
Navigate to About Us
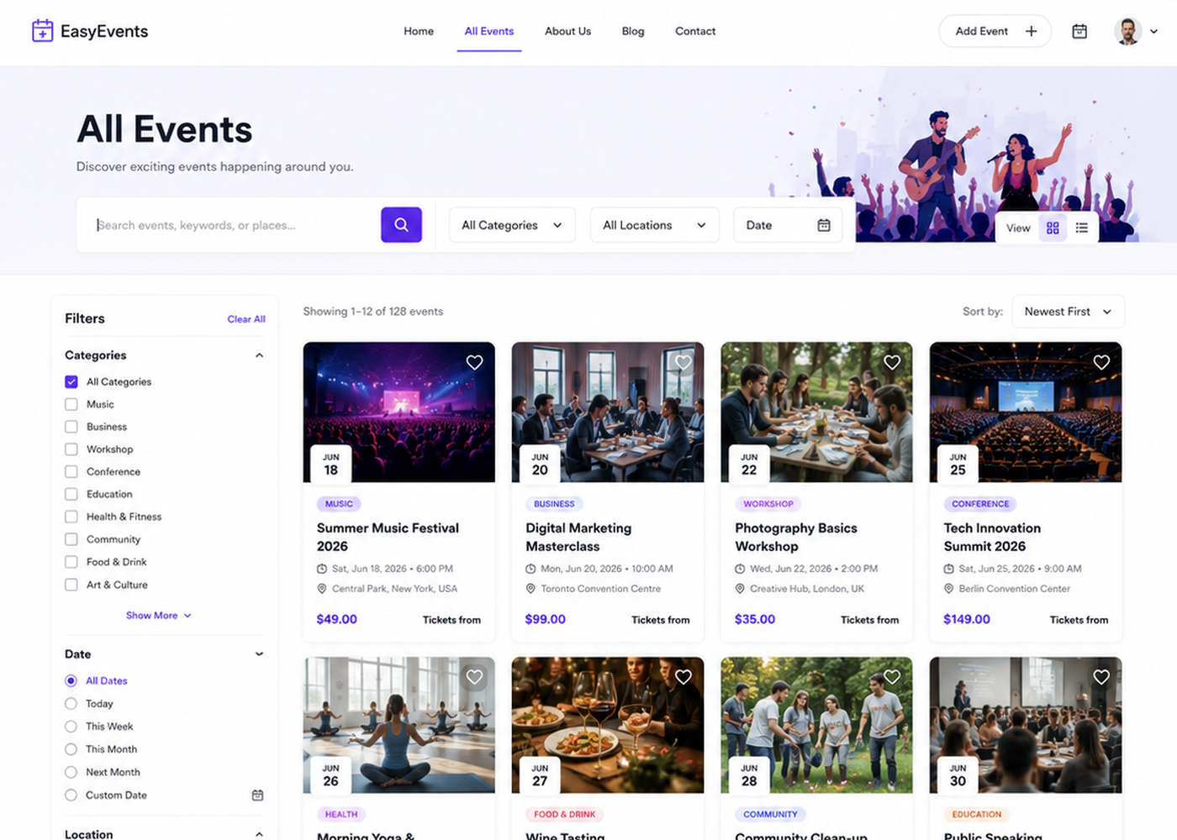[x=567, y=31]
